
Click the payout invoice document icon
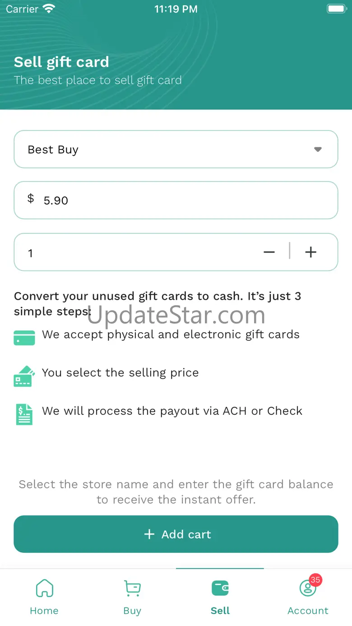click(x=24, y=414)
